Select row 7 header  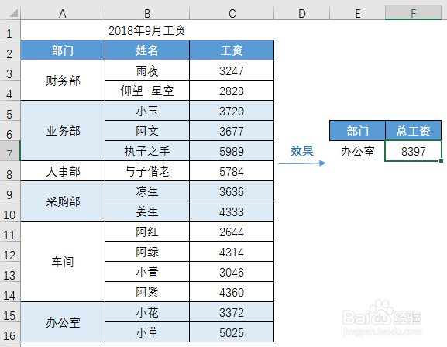click(x=10, y=151)
